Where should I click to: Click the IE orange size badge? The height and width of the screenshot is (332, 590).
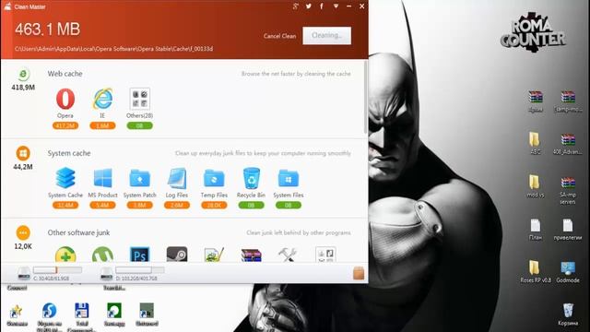point(102,125)
